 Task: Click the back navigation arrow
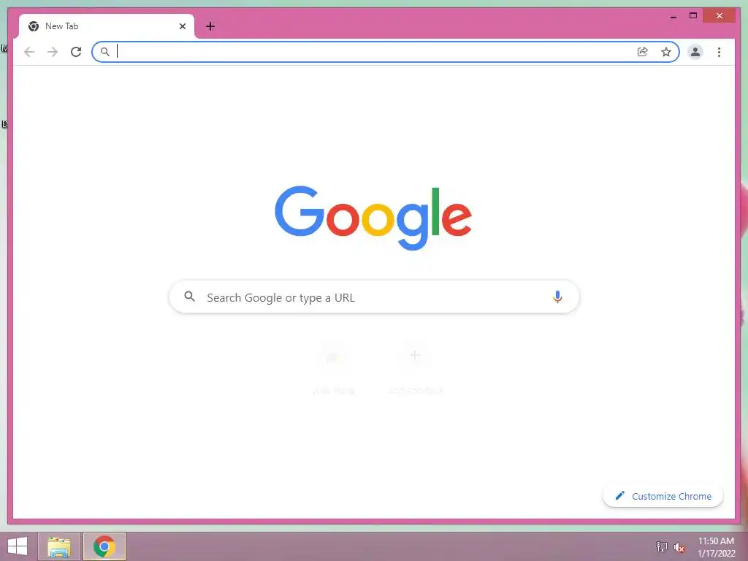coord(29,52)
